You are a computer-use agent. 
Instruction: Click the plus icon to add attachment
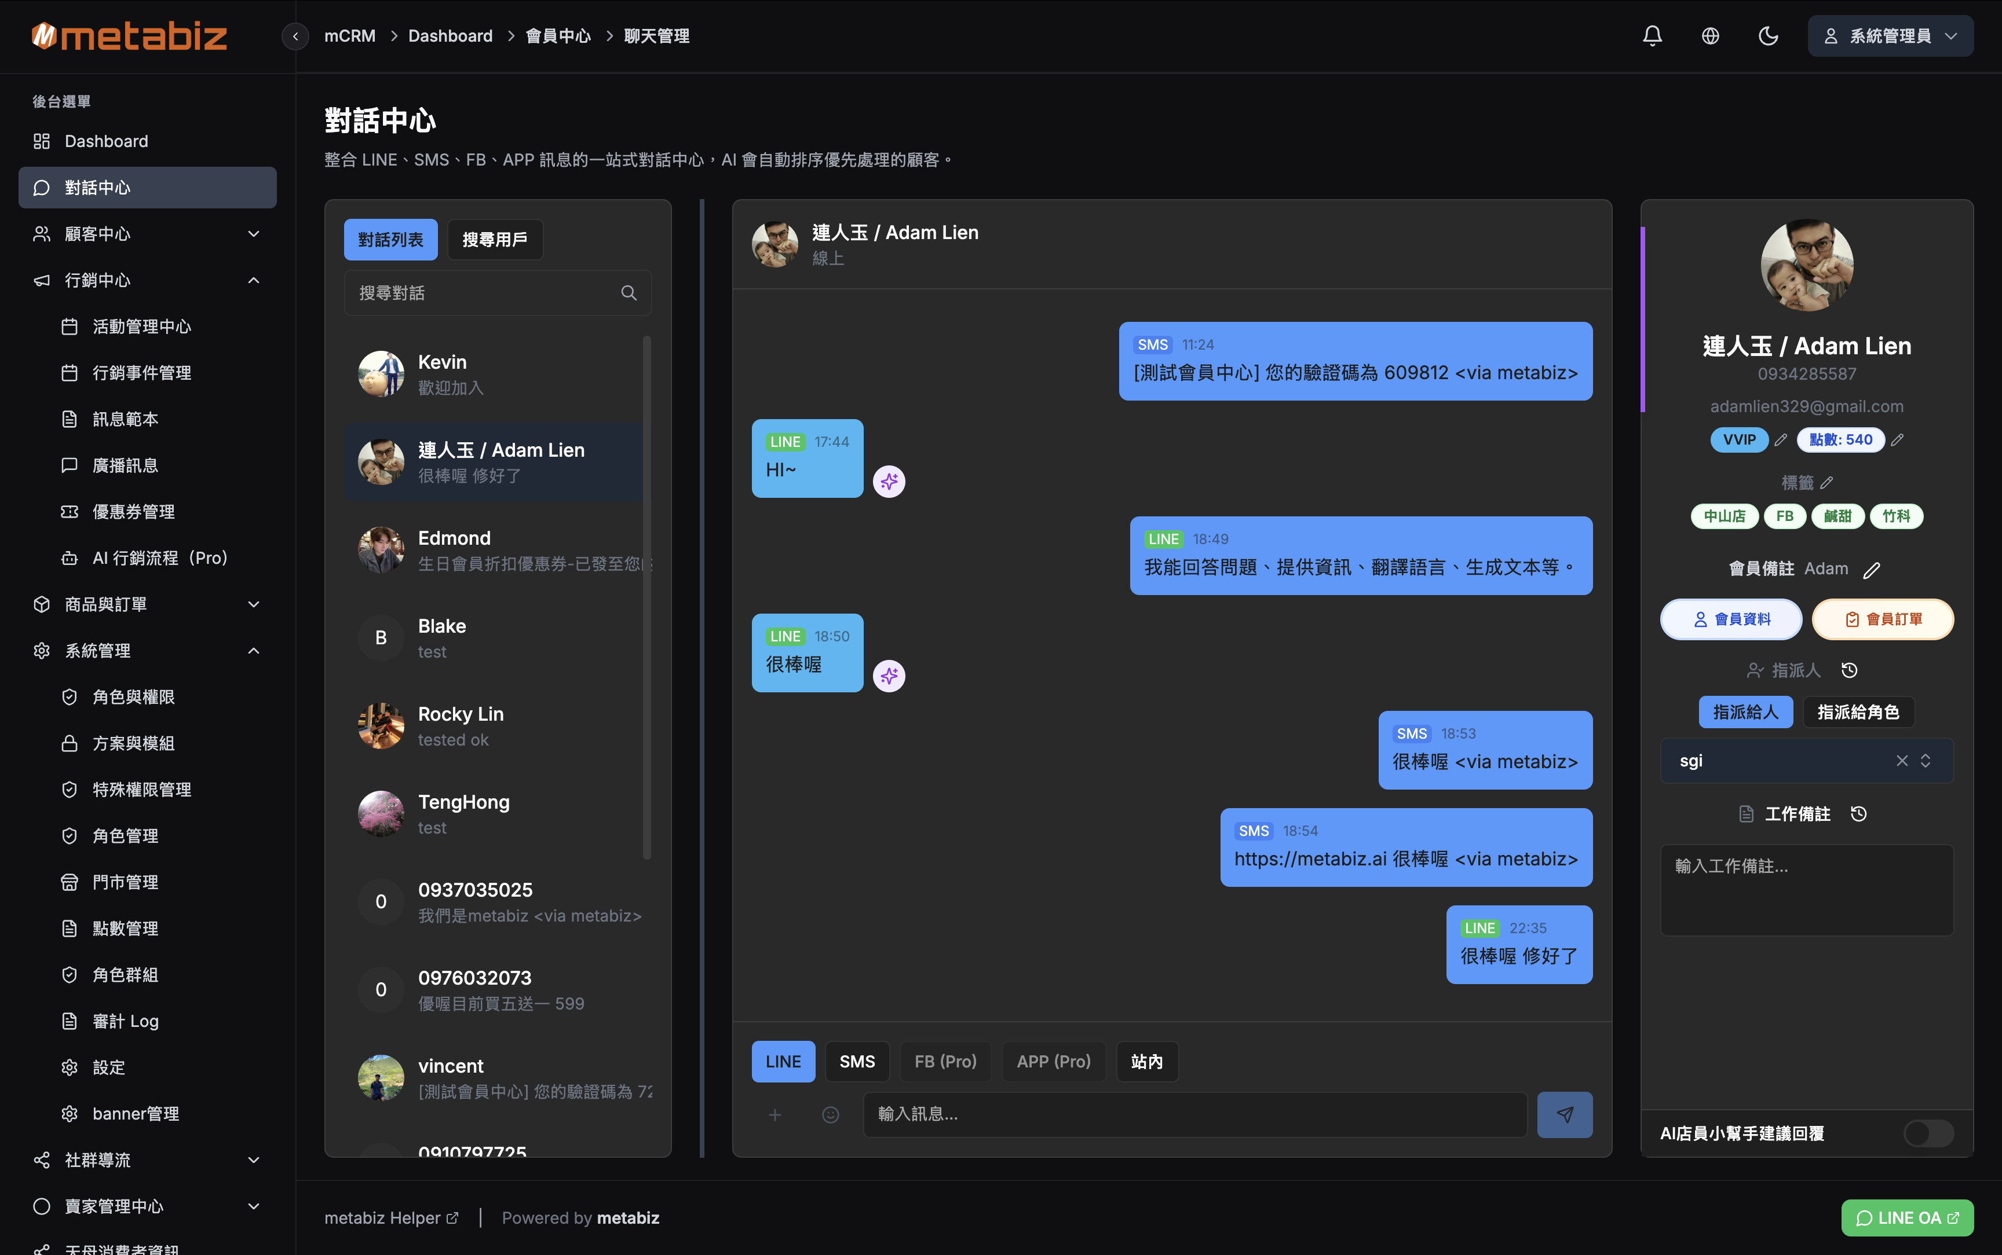[775, 1114]
